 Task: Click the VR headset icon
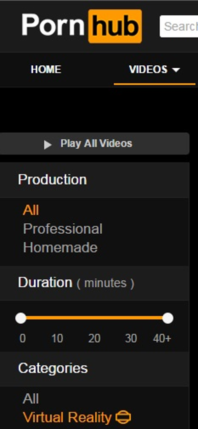click(123, 418)
